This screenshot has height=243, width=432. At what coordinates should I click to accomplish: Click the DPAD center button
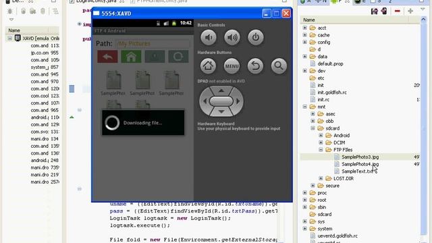pyautogui.click(x=221, y=101)
